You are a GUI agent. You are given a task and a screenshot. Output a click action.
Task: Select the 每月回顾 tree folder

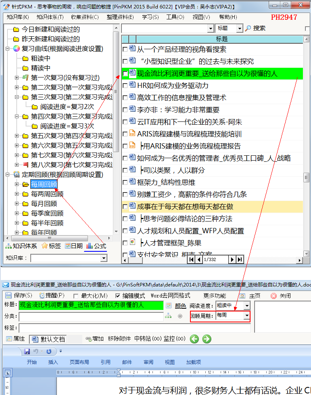pyautogui.click(x=44, y=203)
